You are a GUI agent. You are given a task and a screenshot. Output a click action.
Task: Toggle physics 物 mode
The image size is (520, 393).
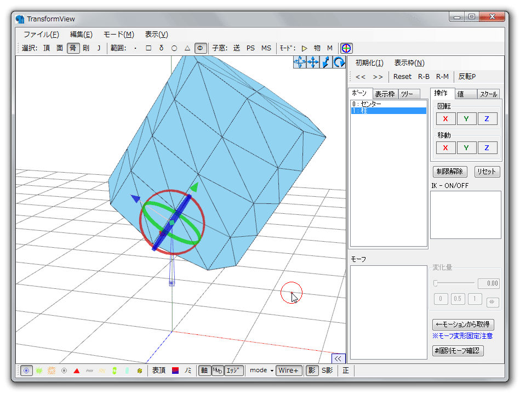pyautogui.click(x=317, y=48)
